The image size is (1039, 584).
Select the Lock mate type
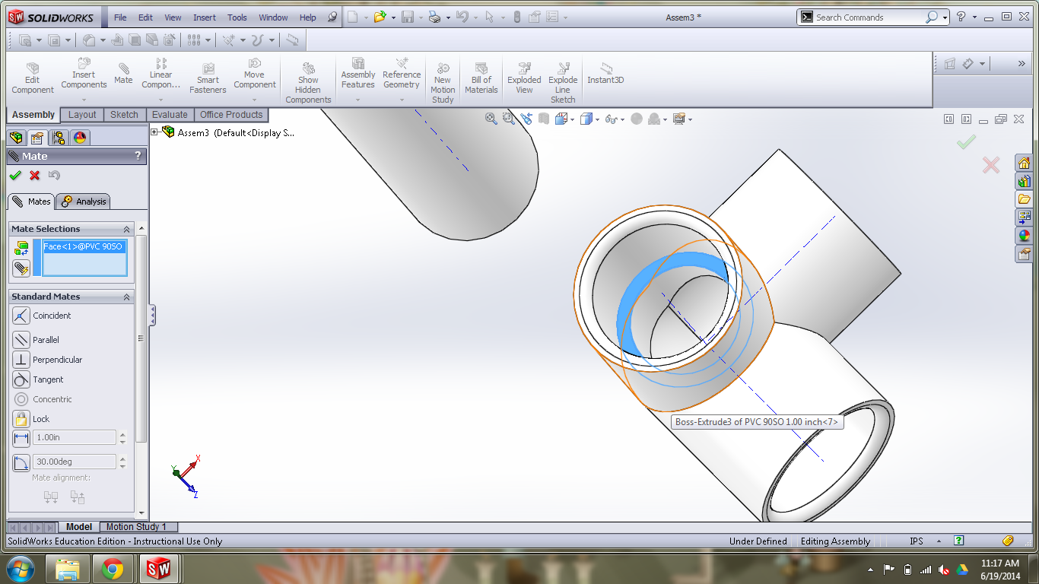[x=31, y=419]
